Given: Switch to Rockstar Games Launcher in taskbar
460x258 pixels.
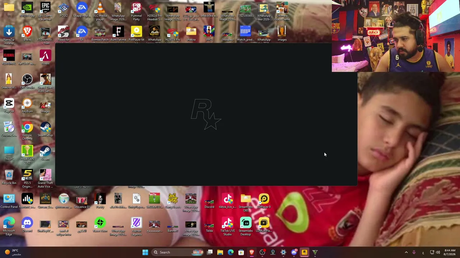Looking at the screenshot, I should [x=304, y=252].
